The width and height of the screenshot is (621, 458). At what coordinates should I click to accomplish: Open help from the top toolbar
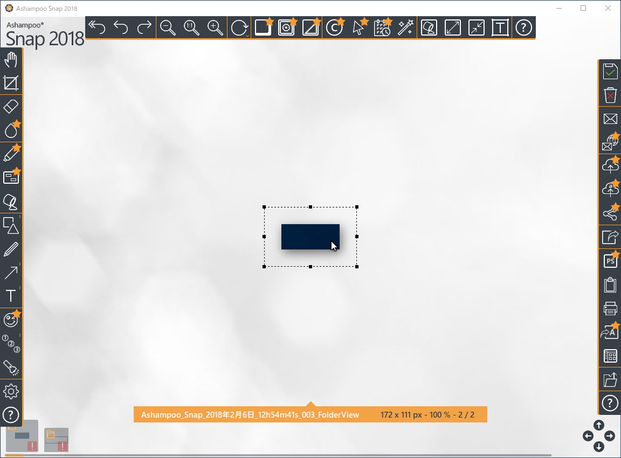tap(523, 27)
